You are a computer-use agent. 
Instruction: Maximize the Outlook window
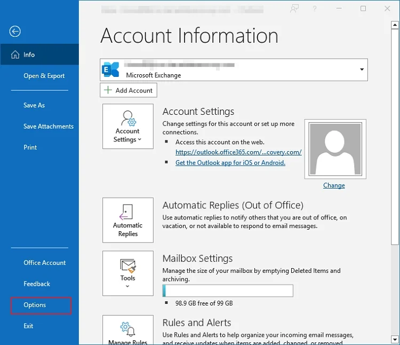coord(363,9)
